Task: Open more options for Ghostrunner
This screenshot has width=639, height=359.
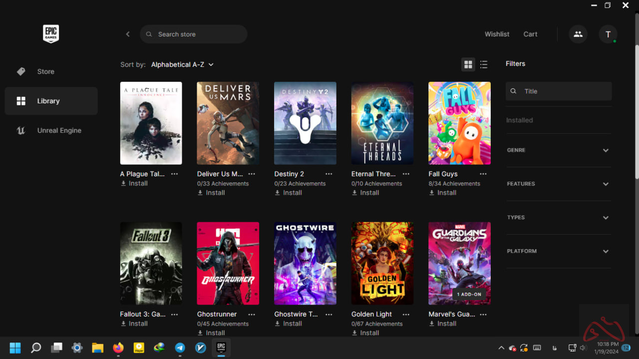Action: coord(252,314)
